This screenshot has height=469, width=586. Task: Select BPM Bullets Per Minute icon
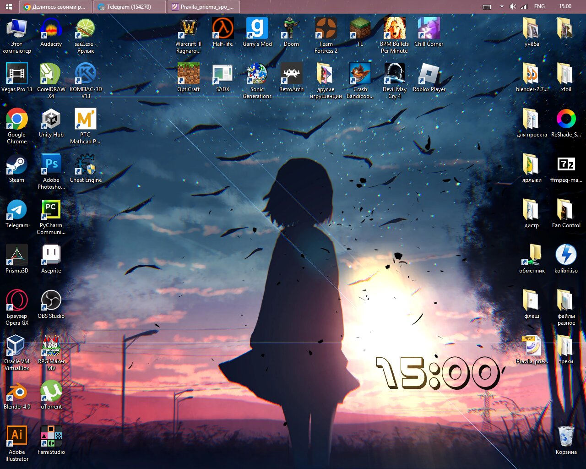(394, 36)
